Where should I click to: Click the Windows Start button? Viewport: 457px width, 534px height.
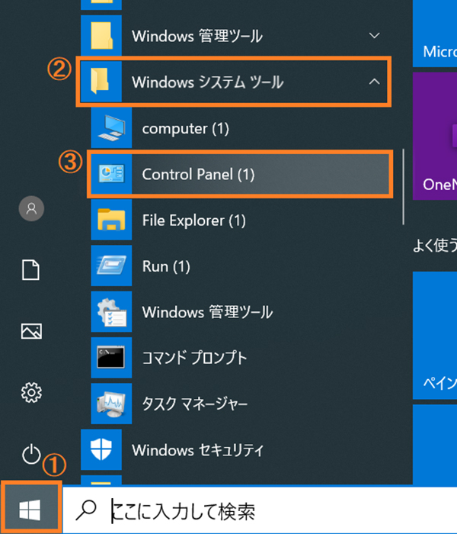(x=30, y=508)
